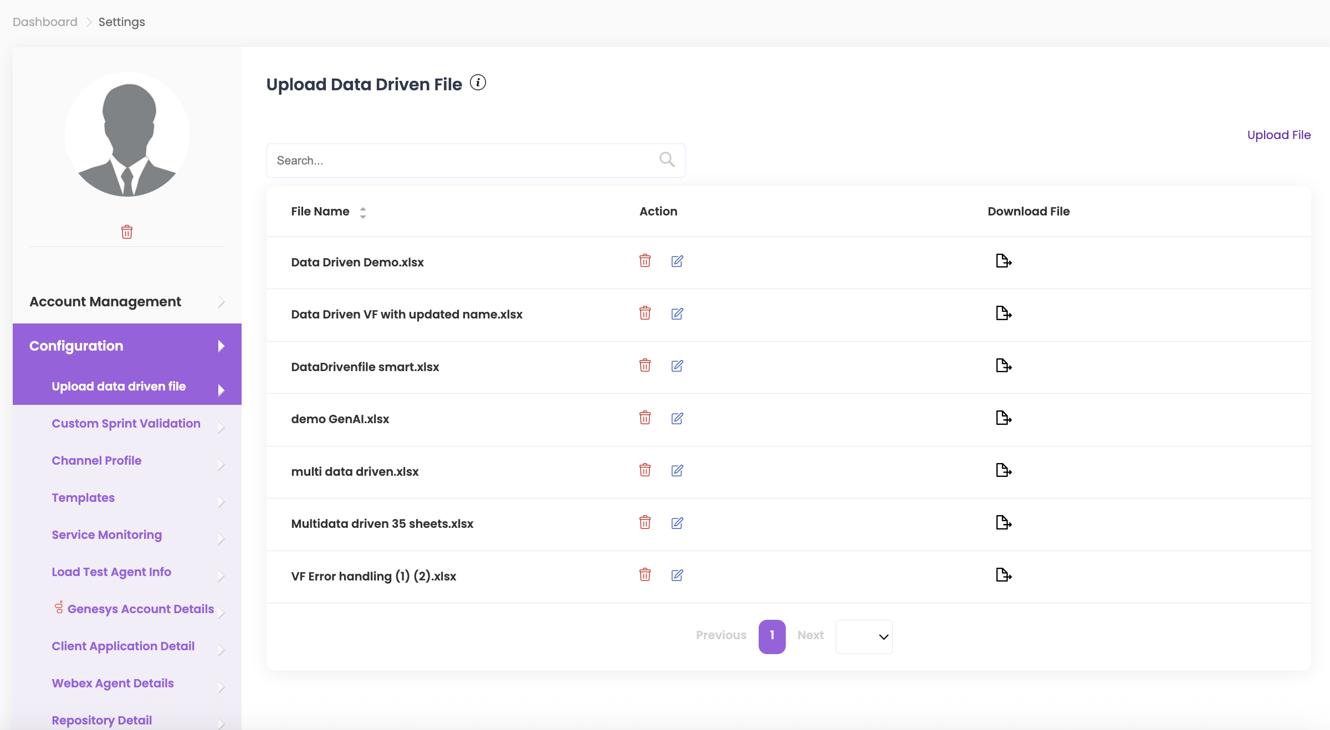Delete the Data Driven Demo.xlsx file
This screenshot has height=730, width=1330.
click(x=644, y=261)
